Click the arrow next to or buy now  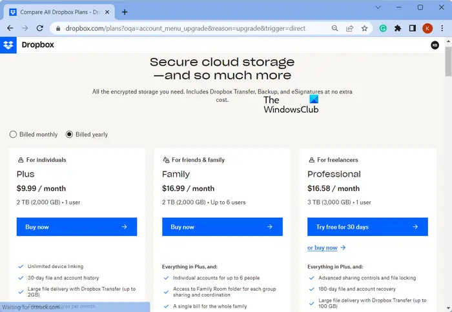tap(343, 248)
